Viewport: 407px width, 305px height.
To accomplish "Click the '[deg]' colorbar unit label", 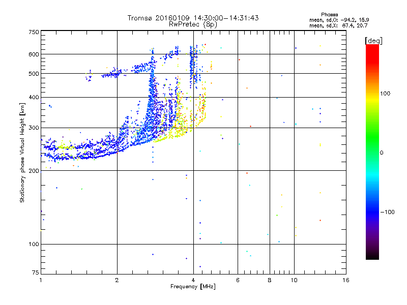I will [373, 41].
